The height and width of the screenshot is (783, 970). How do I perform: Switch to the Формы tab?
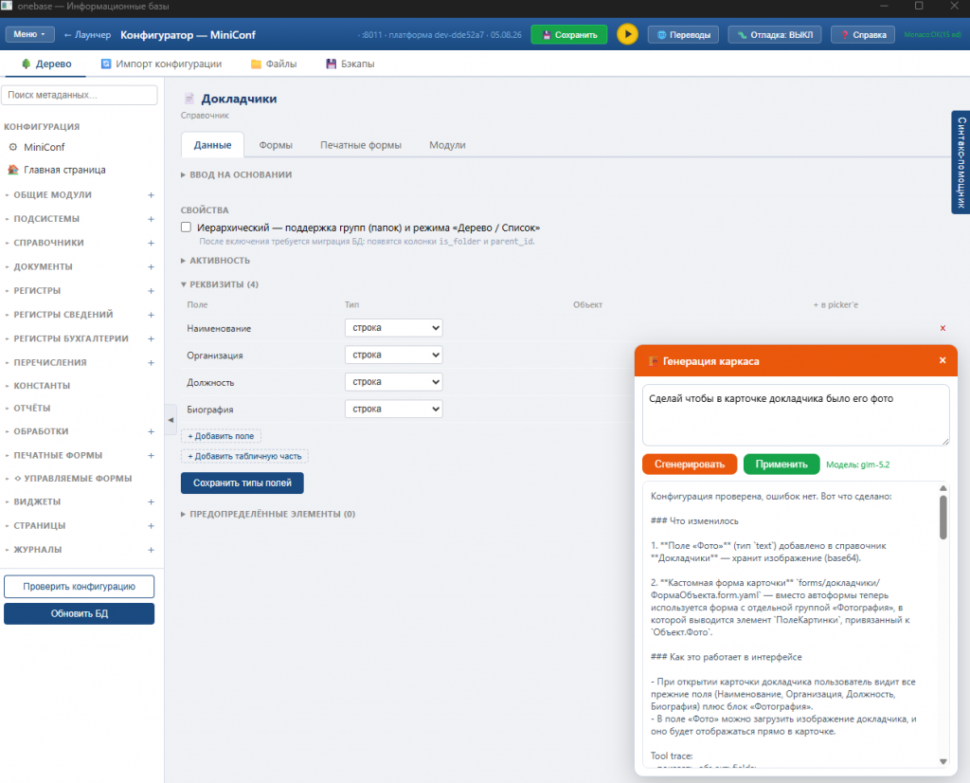pos(276,145)
